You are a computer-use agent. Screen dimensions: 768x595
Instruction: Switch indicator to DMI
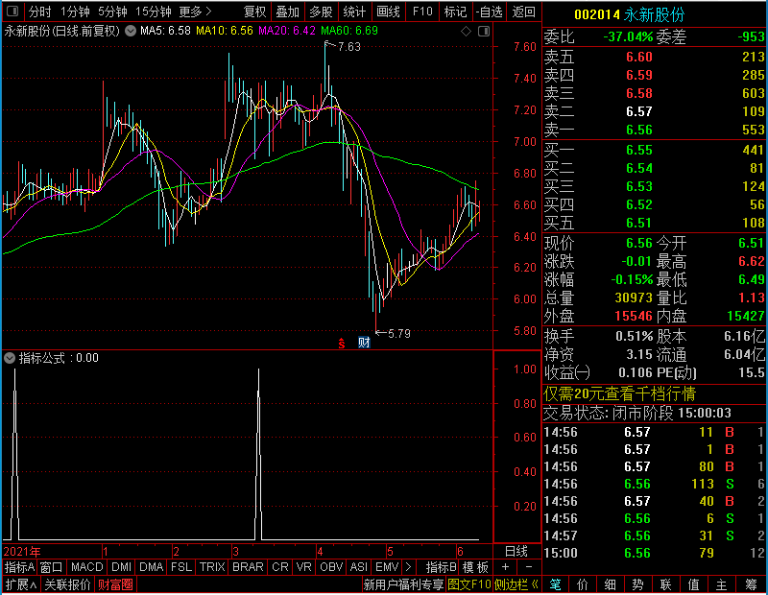(x=121, y=567)
